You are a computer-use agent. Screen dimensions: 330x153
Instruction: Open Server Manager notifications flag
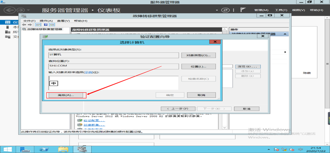(x=243, y=10)
